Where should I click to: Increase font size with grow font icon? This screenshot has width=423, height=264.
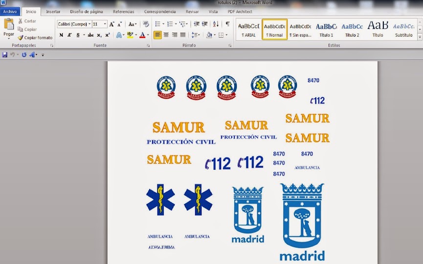tap(111, 24)
